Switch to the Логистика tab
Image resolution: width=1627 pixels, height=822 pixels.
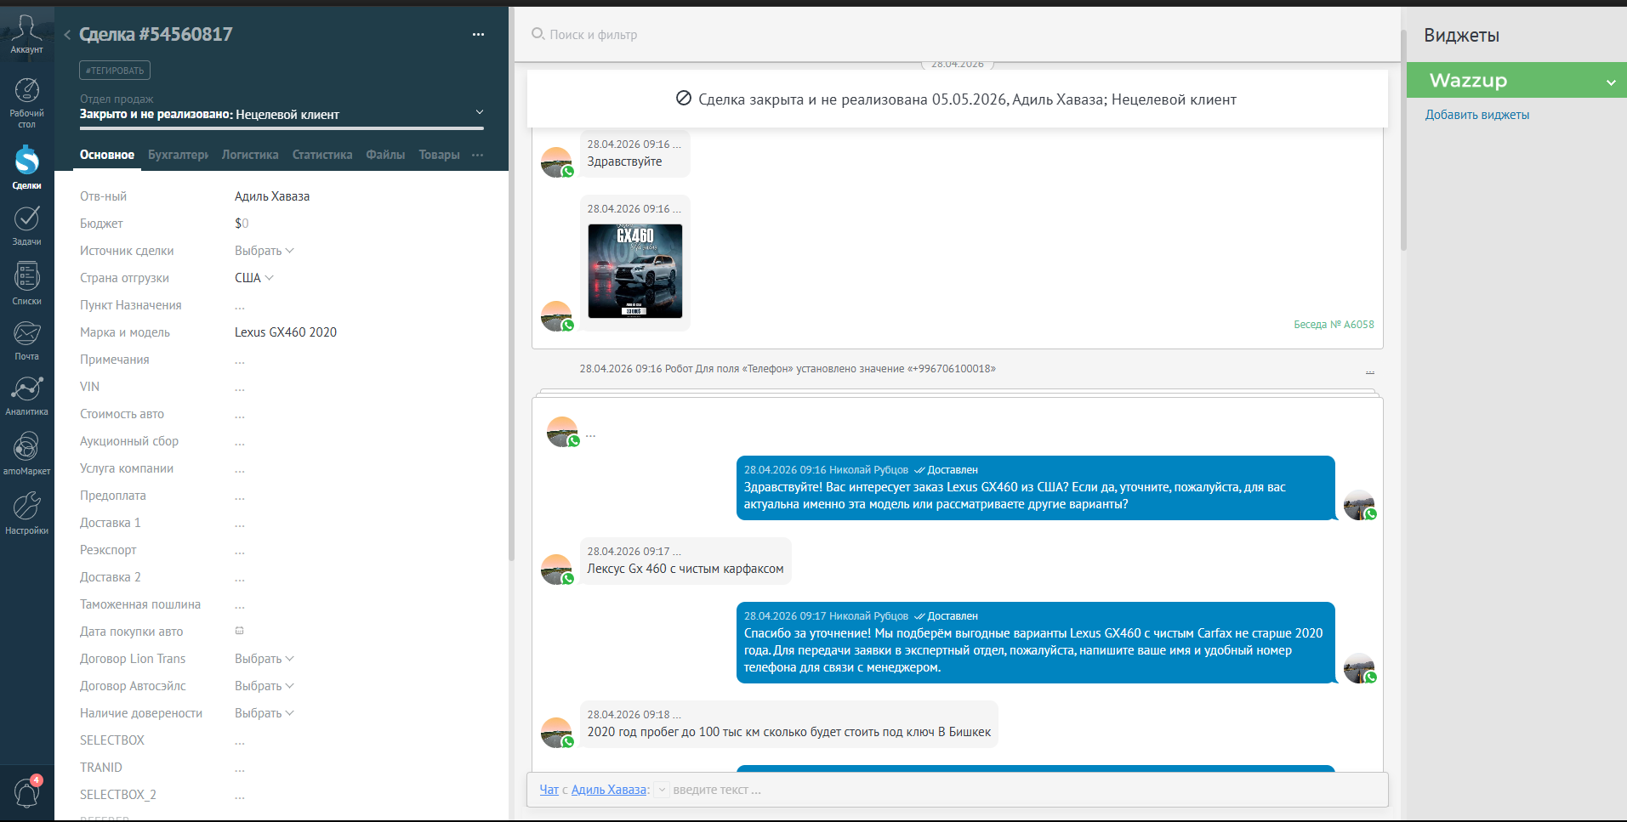[250, 155]
